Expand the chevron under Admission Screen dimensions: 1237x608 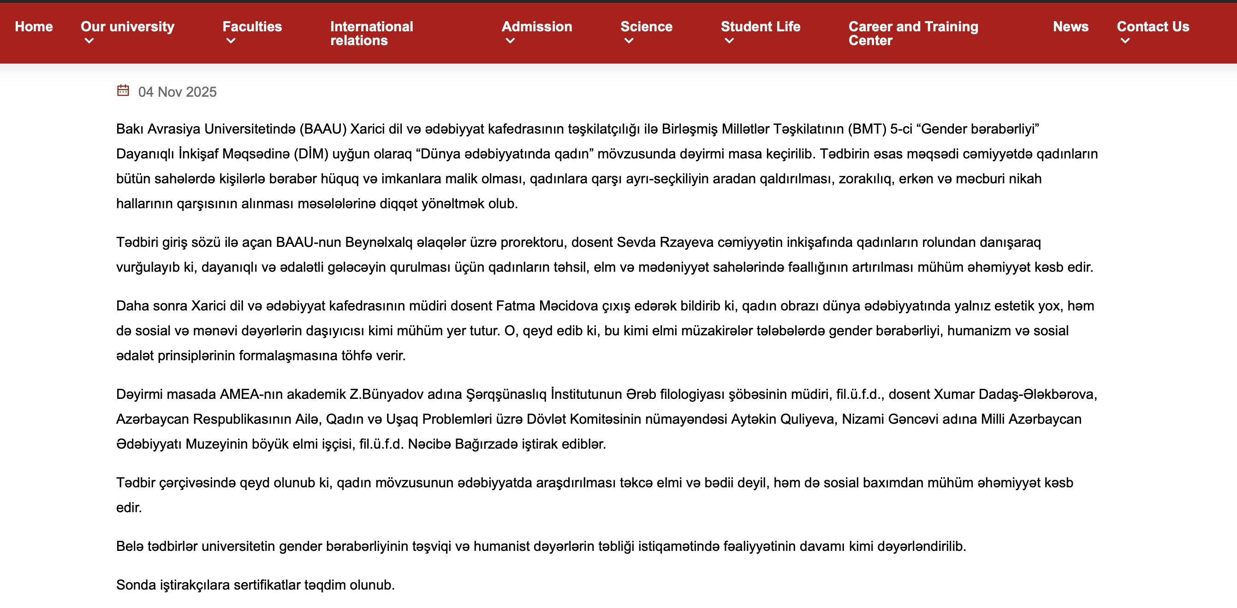click(x=510, y=41)
